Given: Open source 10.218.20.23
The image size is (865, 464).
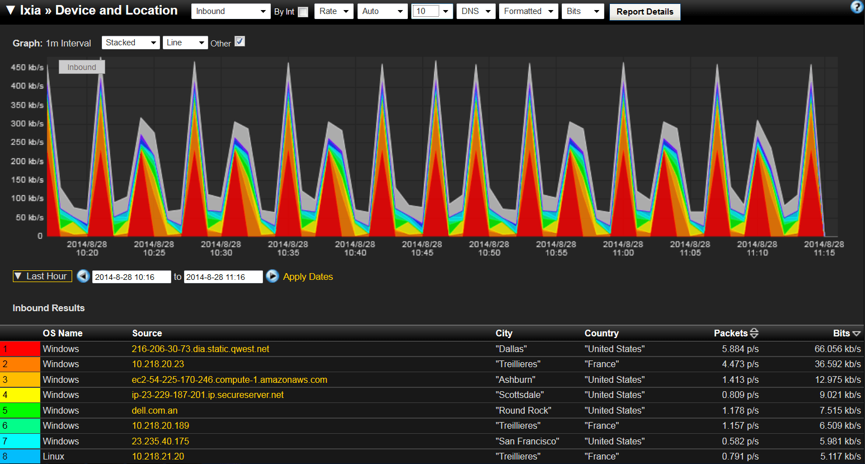Looking at the screenshot, I should click(158, 364).
